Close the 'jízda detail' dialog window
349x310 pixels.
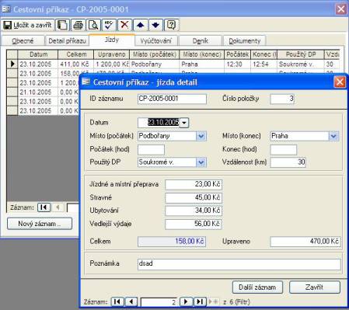click(340, 82)
